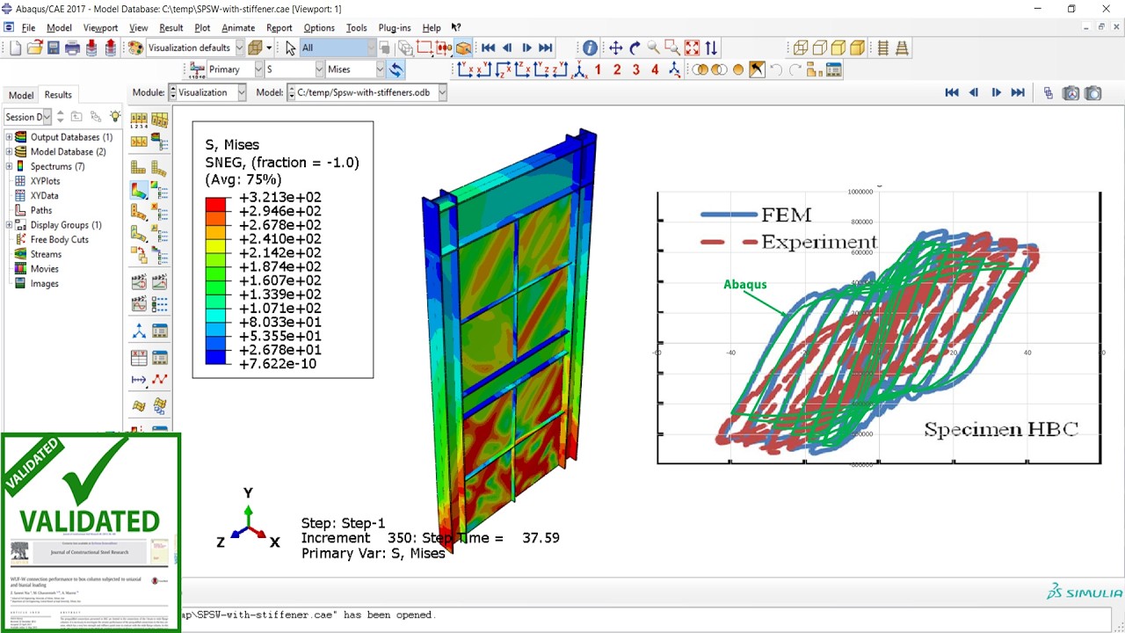The width and height of the screenshot is (1125, 633).
Task: Select Free Body Cuts tree item
Action: 59,239
